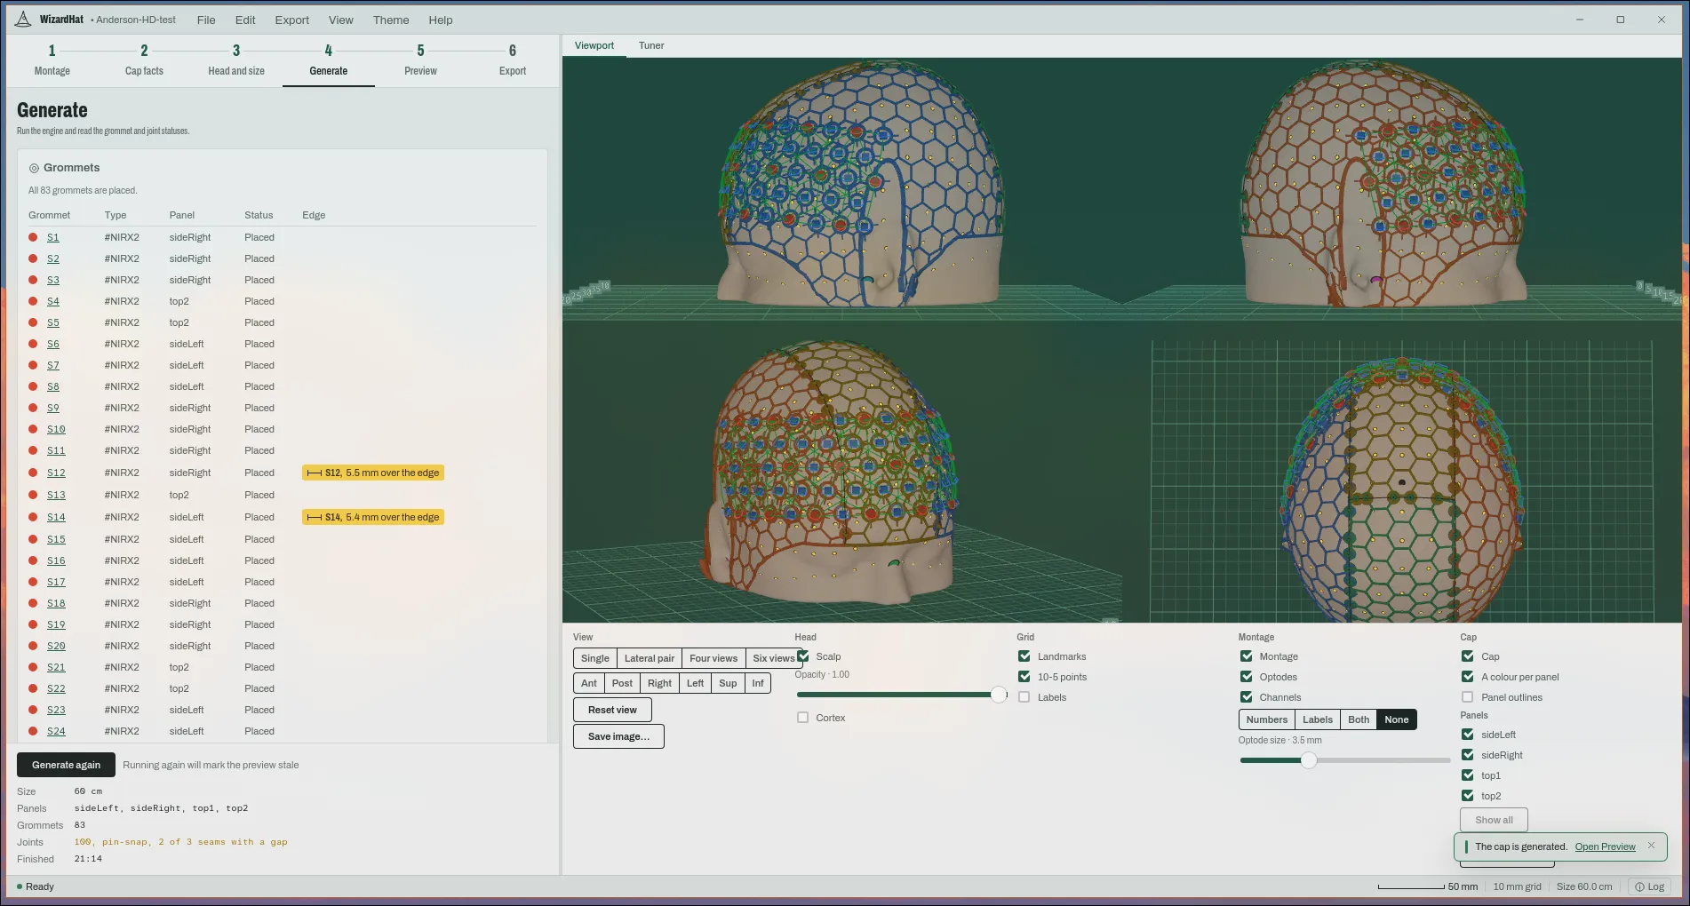Toggle the Landmarks grid checkbox
The height and width of the screenshot is (906, 1690).
coord(1024,656)
